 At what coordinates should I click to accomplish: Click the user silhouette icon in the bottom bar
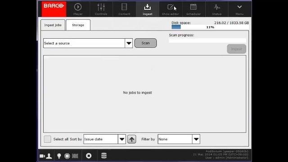[49, 156]
